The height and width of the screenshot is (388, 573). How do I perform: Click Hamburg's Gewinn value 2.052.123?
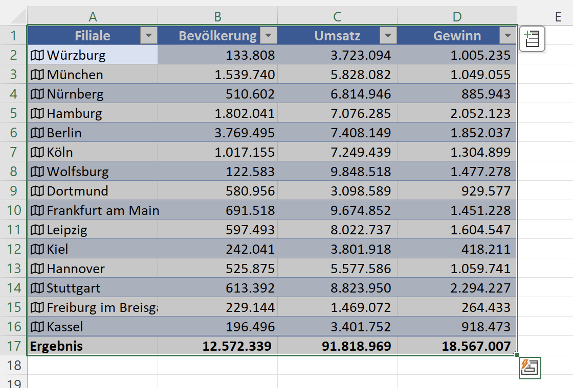480,113
